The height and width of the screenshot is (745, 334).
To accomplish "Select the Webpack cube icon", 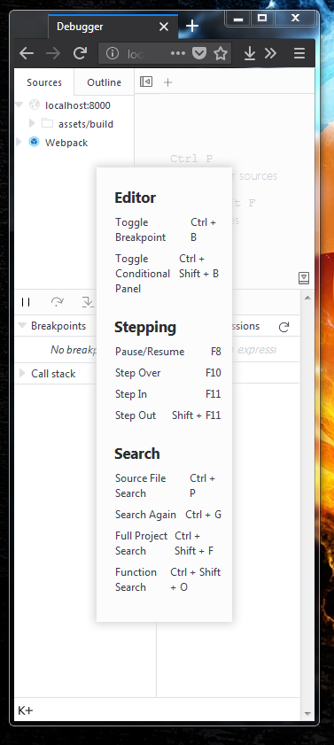I will point(34,142).
